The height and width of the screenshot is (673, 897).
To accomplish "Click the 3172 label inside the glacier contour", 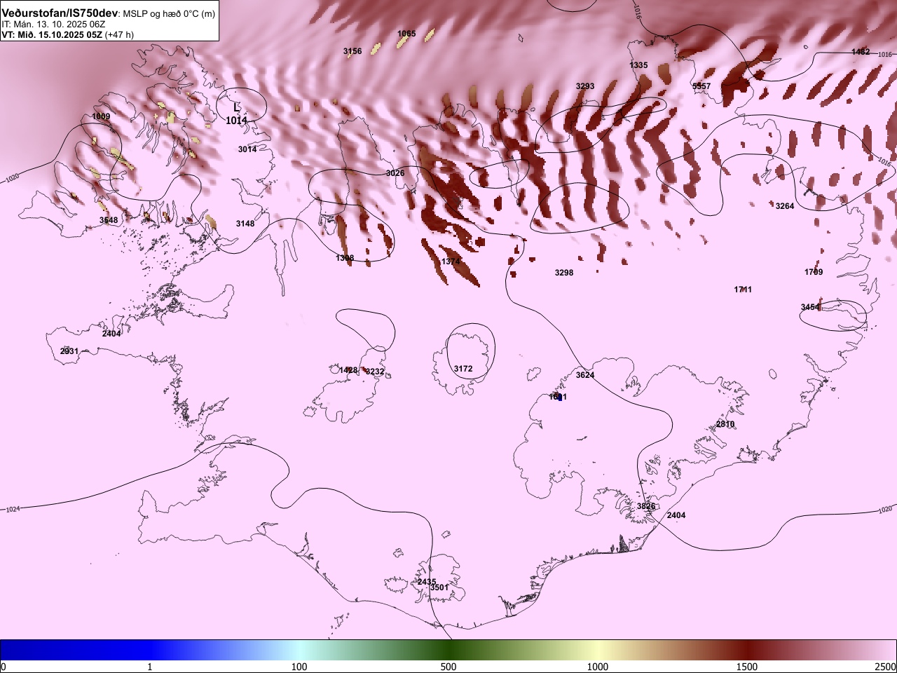I will click(x=463, y=369).
